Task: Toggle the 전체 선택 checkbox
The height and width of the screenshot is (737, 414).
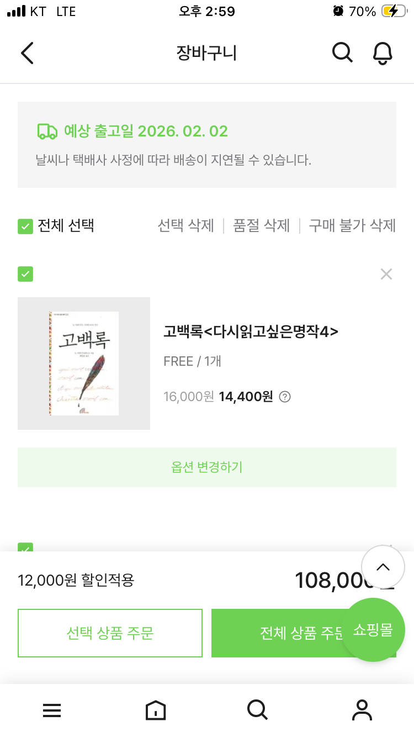Action: point(25,226)
